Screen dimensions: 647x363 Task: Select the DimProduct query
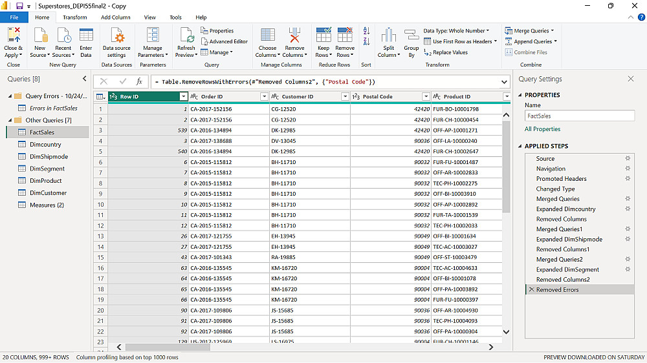pos(46,181)
